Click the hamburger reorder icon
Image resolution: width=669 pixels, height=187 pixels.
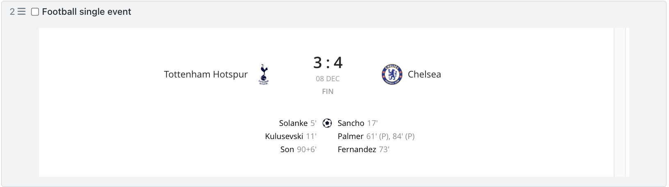[22, 11]
